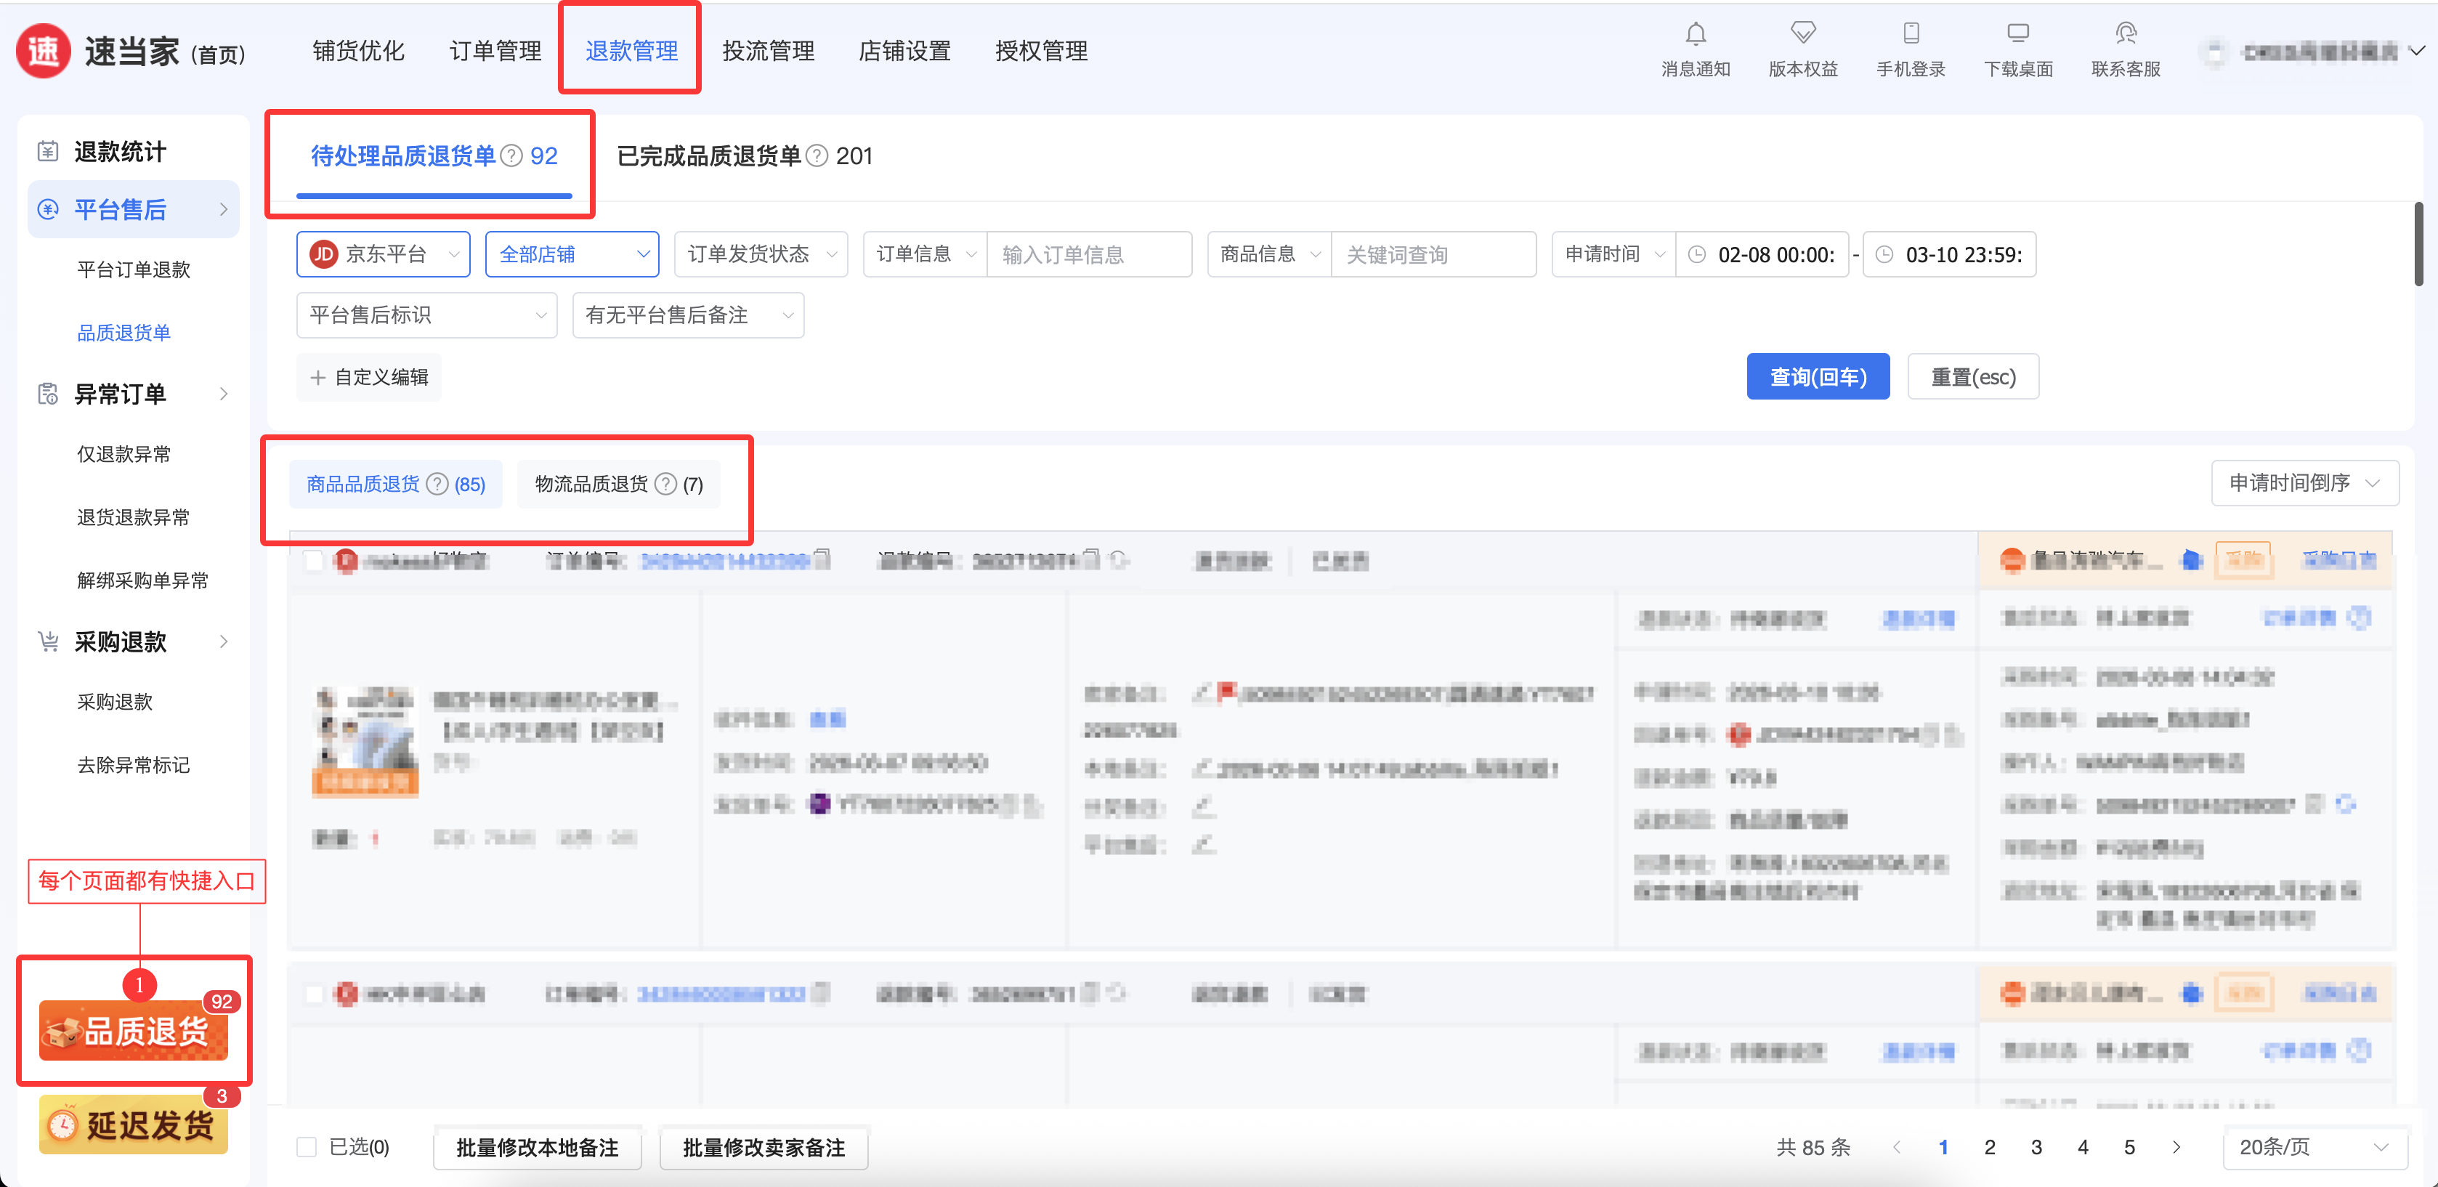
Task: Check the first order row checkbox
Action: [315, 562]
